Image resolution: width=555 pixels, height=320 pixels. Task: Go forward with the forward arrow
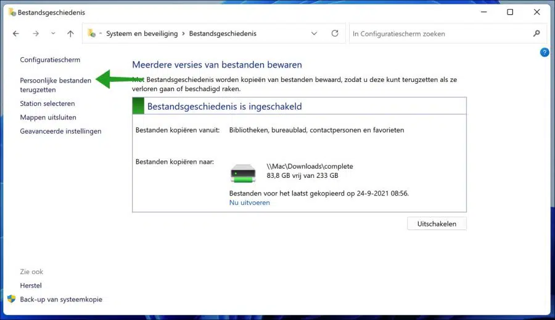[x=36, y=34]
